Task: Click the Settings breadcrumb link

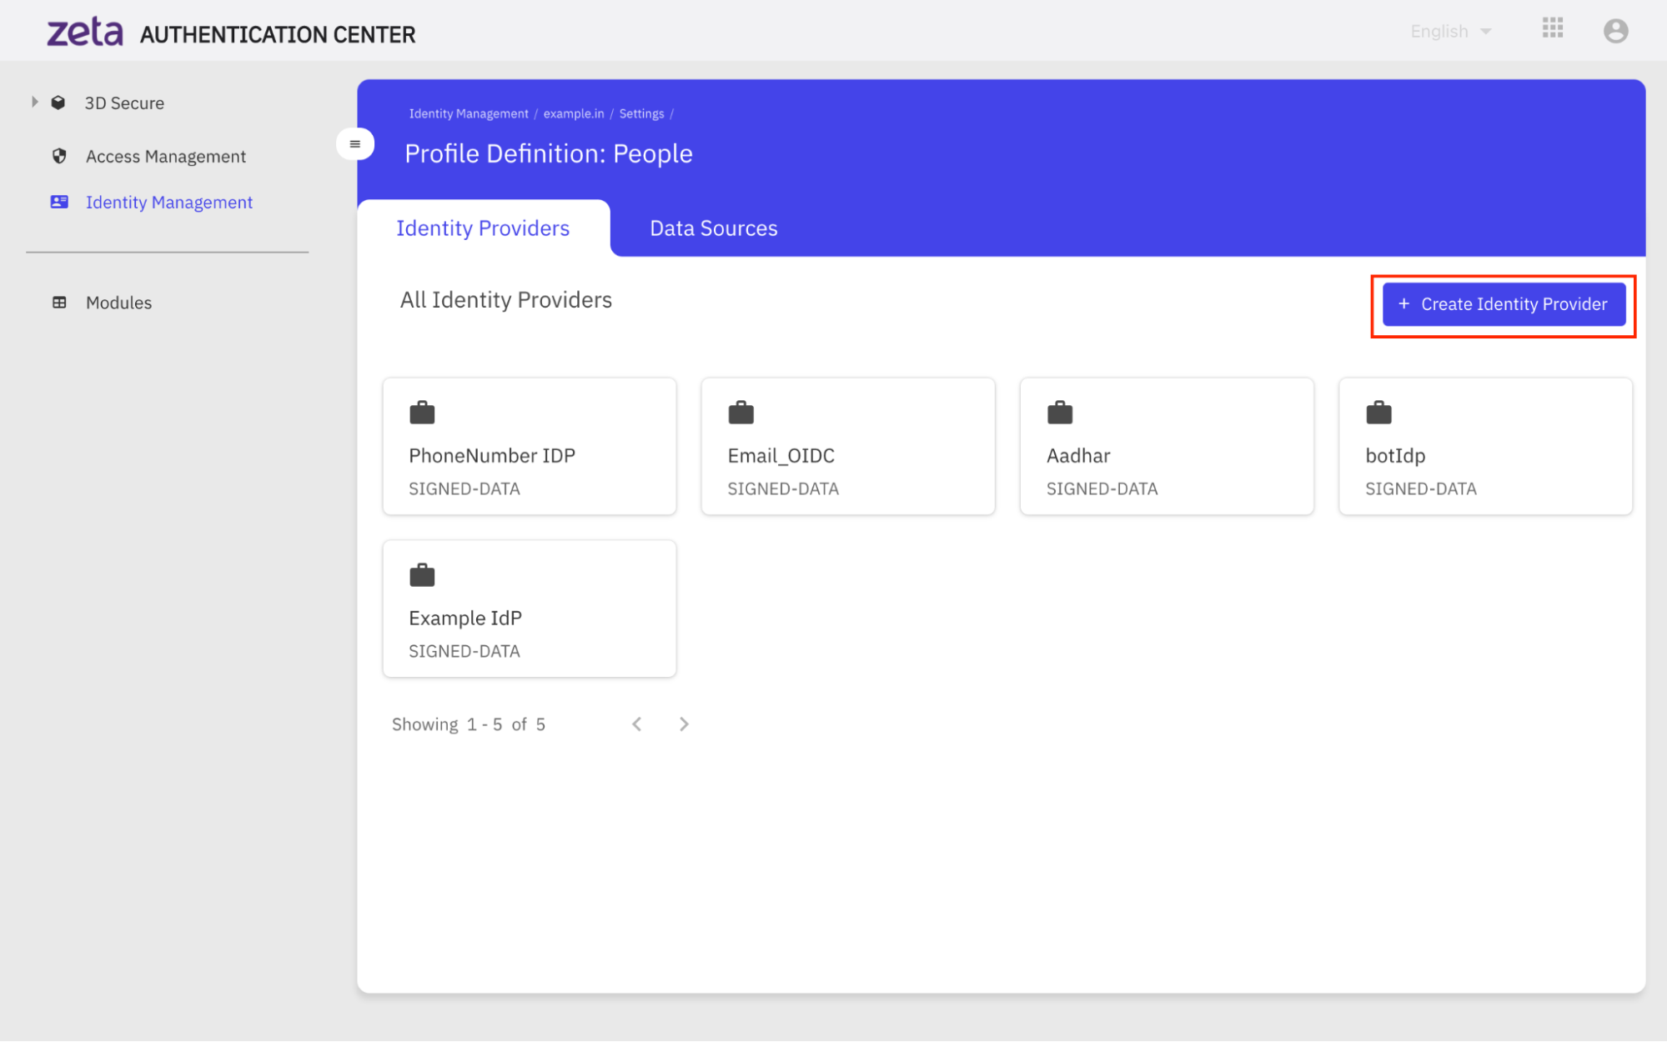Action: click(x=641, y=114)
